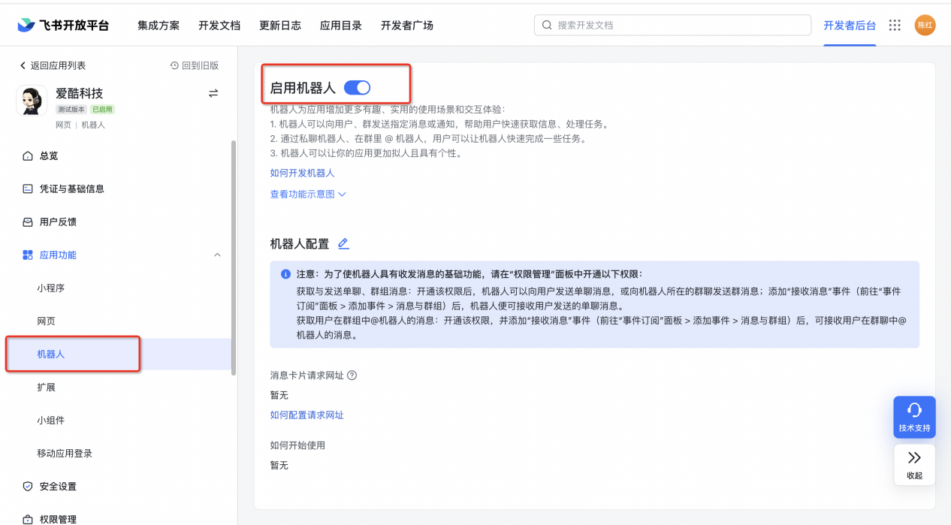Screen dimensions: 951x525
Task: Click 收起 to collapse the side panel
Action: [914, 464]
